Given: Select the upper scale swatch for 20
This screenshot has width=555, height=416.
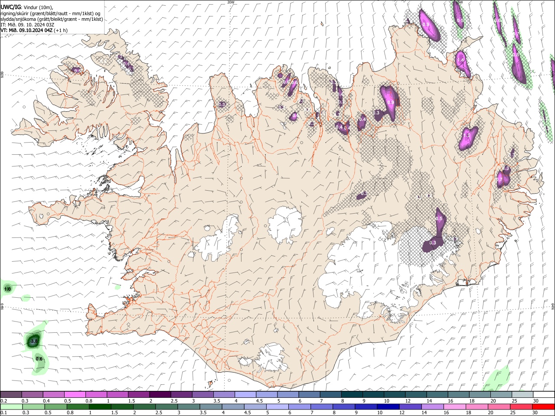Looking at the screenshot, I should (501, 395).
